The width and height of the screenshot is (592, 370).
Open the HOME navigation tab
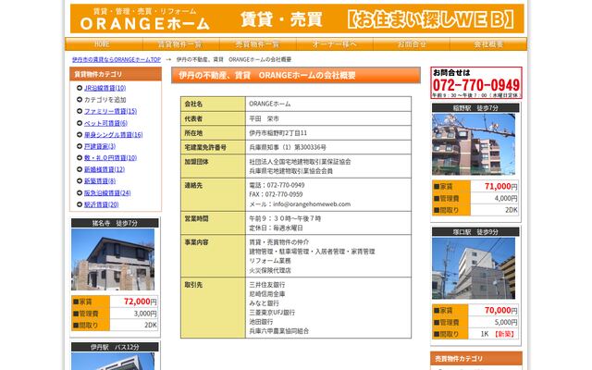click(x=104, y=44)
